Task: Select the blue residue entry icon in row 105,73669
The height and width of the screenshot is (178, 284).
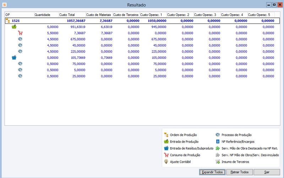Action: coord(14,57)
